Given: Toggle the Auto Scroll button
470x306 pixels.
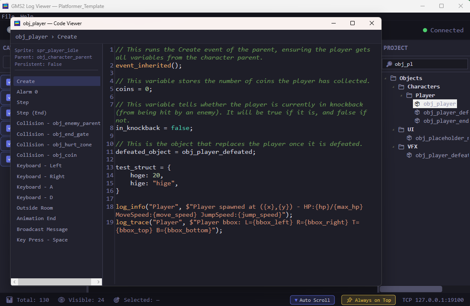Looking at the screenshot, I should (313, 300).
